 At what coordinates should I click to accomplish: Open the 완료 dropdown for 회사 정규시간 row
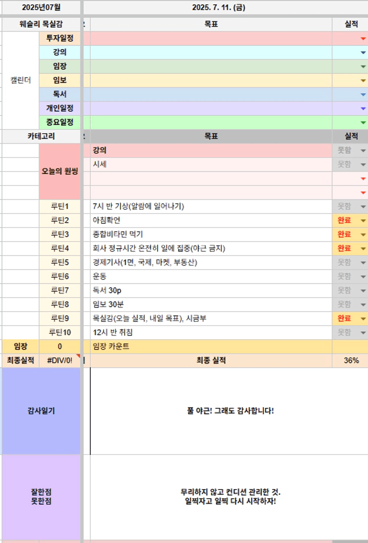363,249
